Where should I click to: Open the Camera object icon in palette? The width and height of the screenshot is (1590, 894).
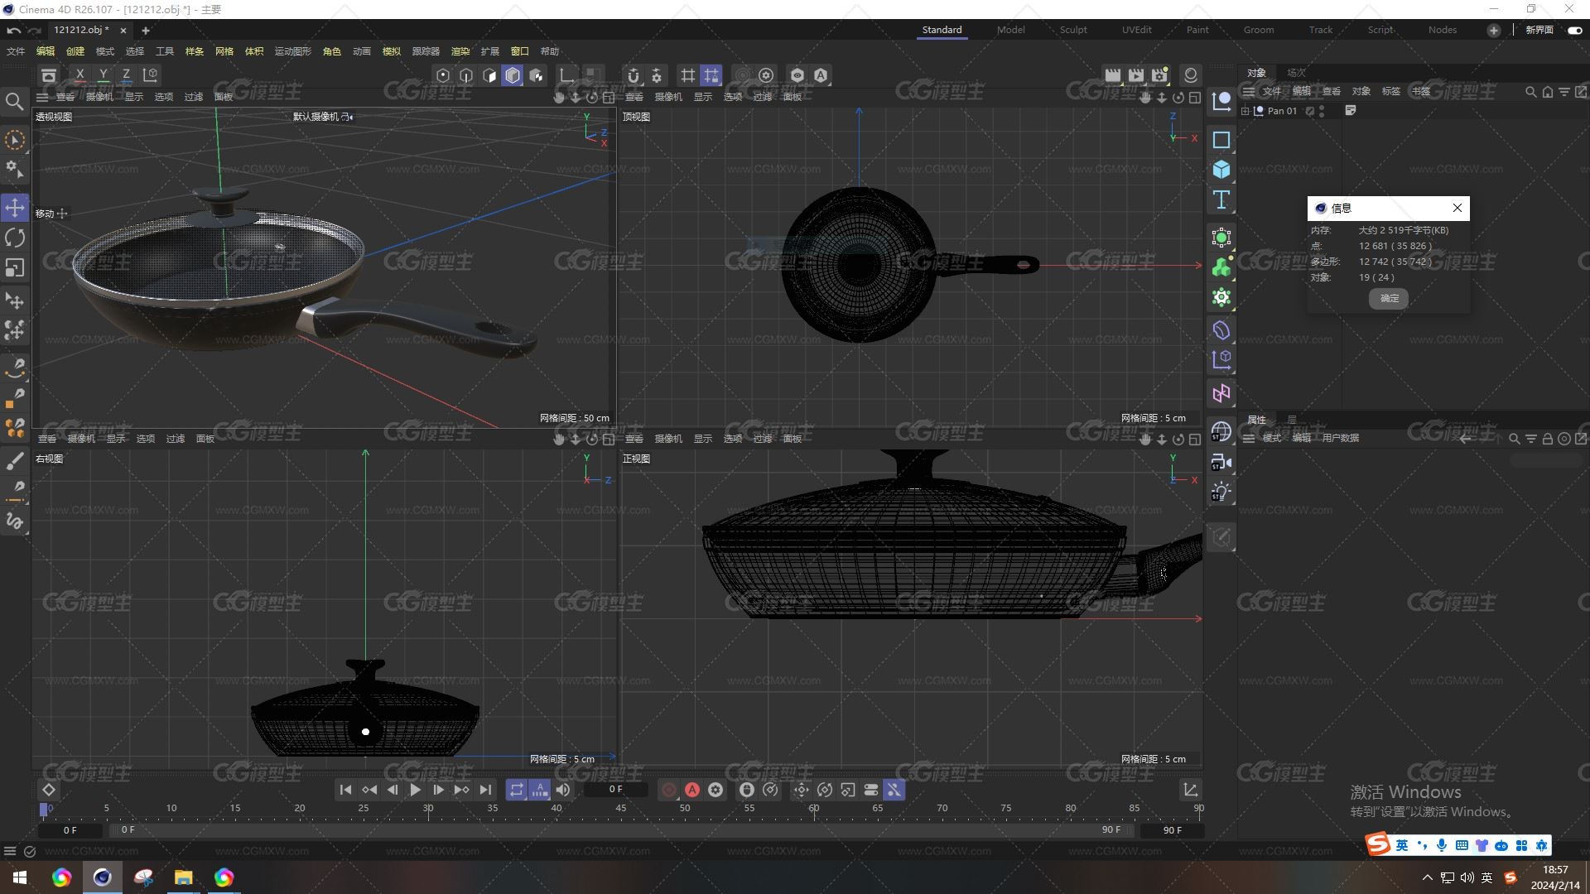1221,462
